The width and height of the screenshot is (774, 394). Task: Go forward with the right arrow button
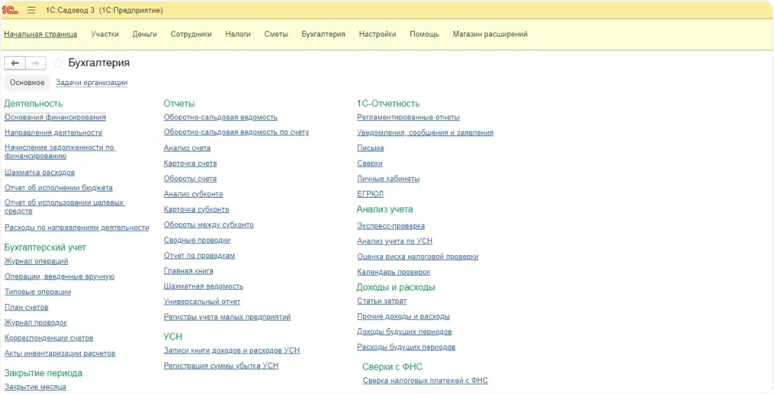click(x=35, y=63)
